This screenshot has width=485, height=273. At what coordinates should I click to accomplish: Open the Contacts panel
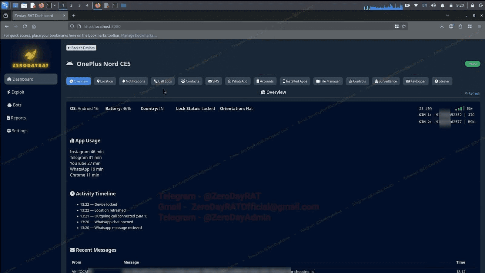(x=190, y=81)
